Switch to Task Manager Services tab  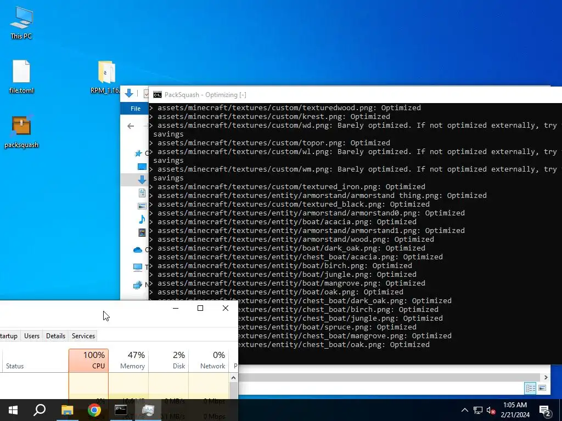pyautogui.click(x=83, y=336)
